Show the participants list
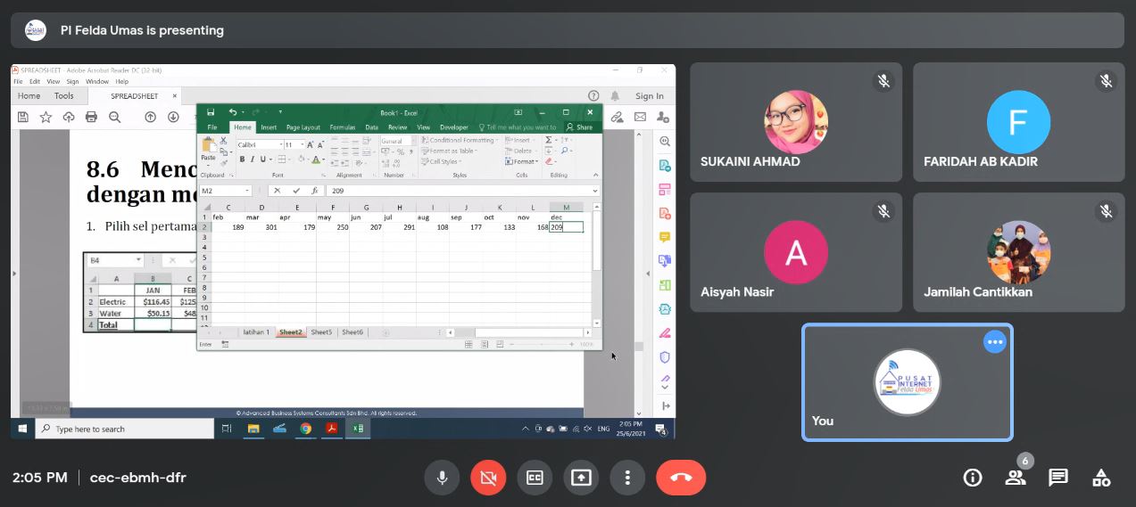Screen dimensions: 1136x507 coord(1016,478)
